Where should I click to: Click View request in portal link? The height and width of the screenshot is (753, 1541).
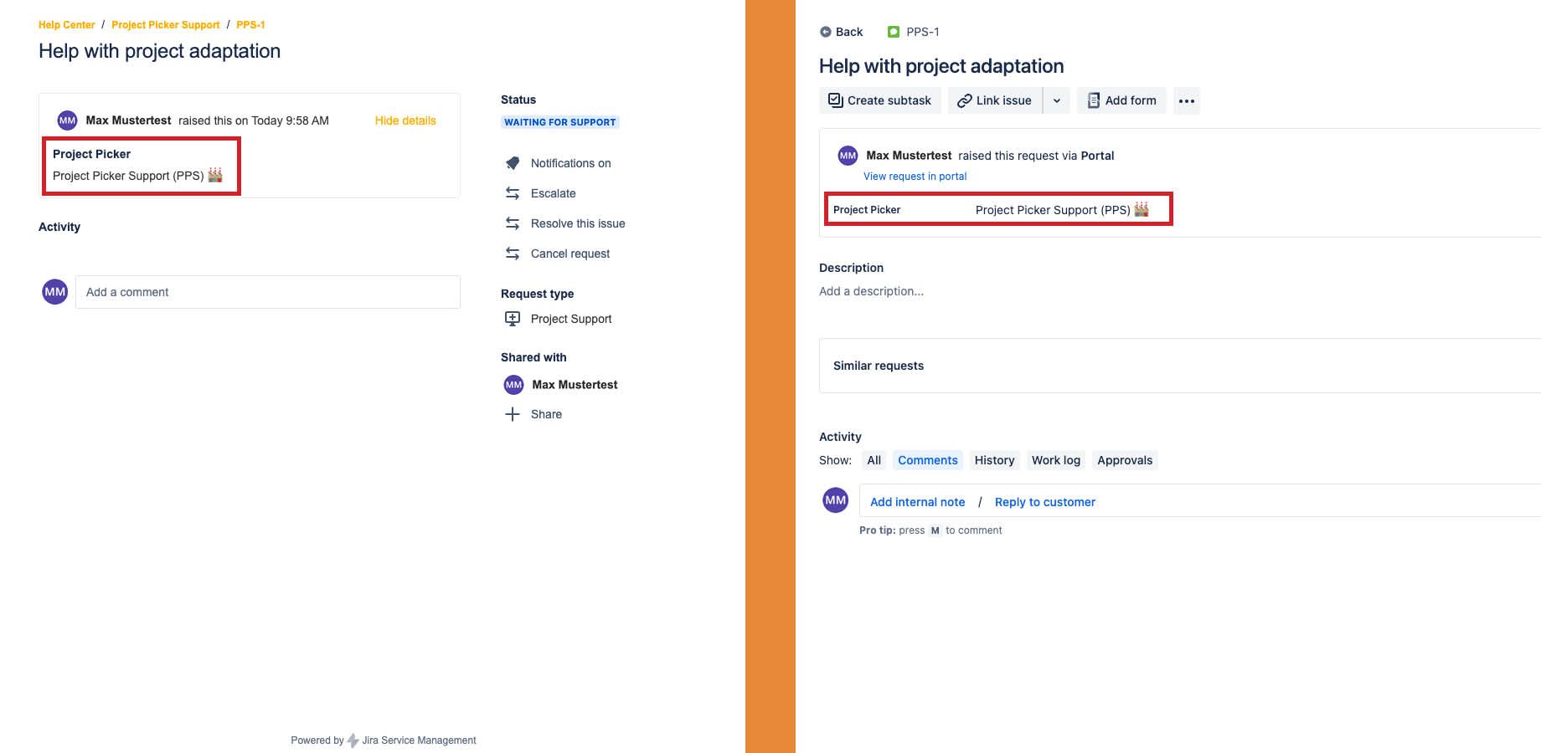[915, 177]
